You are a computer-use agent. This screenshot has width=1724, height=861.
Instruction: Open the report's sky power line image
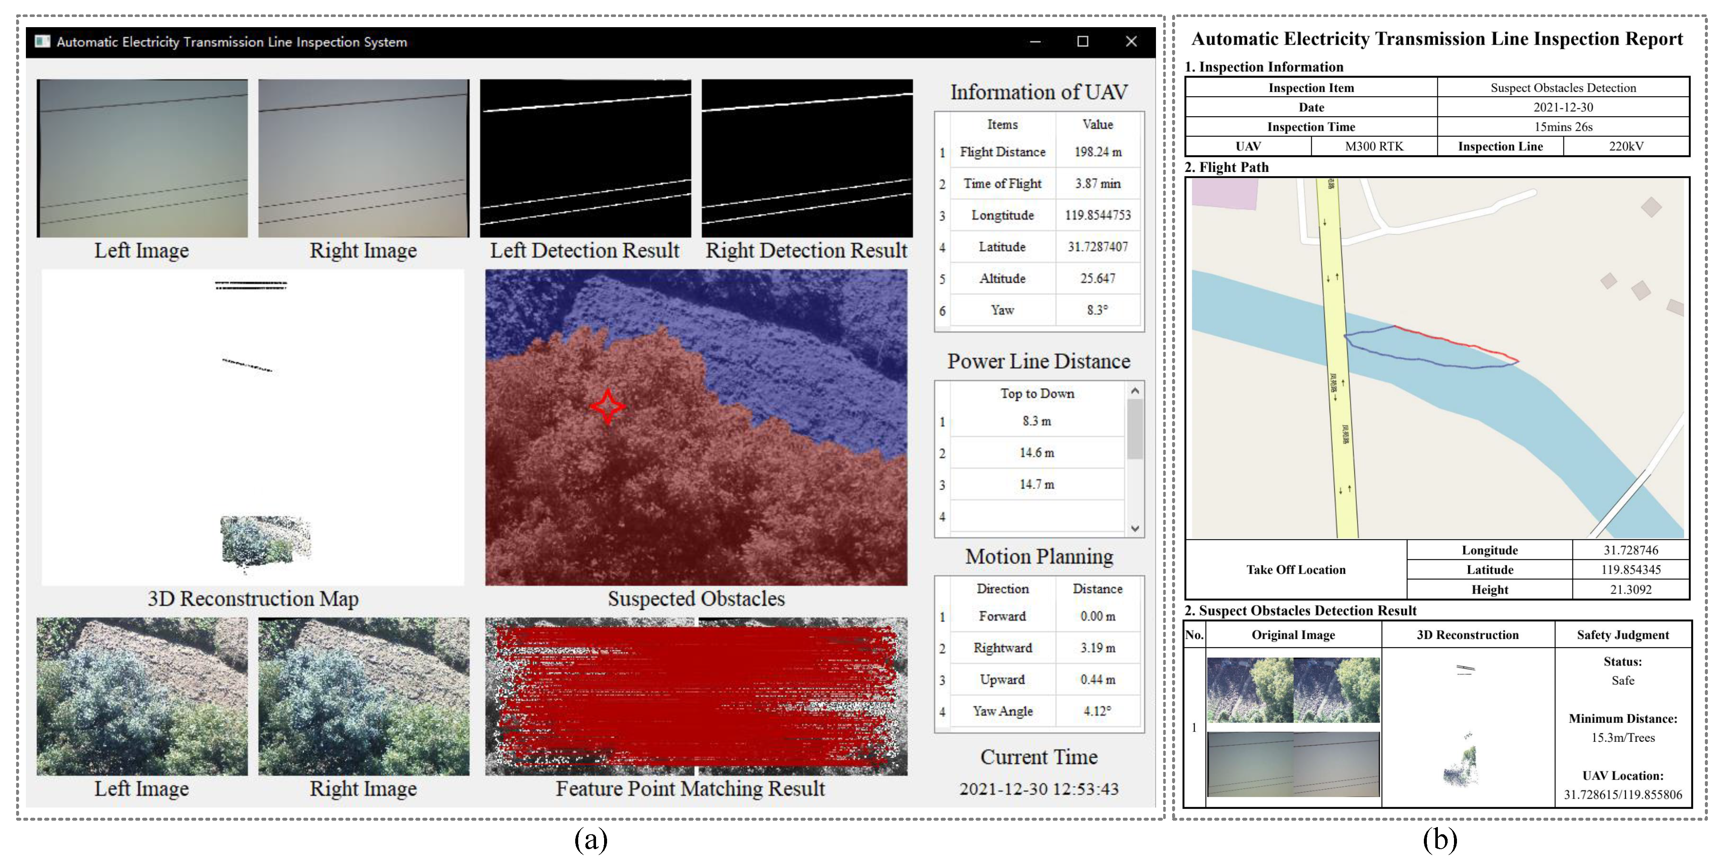(x=1293, y=763)
